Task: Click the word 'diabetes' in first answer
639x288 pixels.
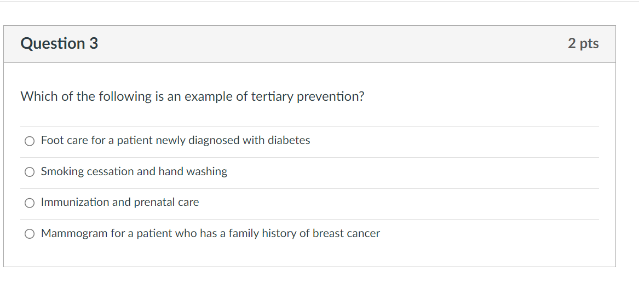Action: click(x=289, y=141)
